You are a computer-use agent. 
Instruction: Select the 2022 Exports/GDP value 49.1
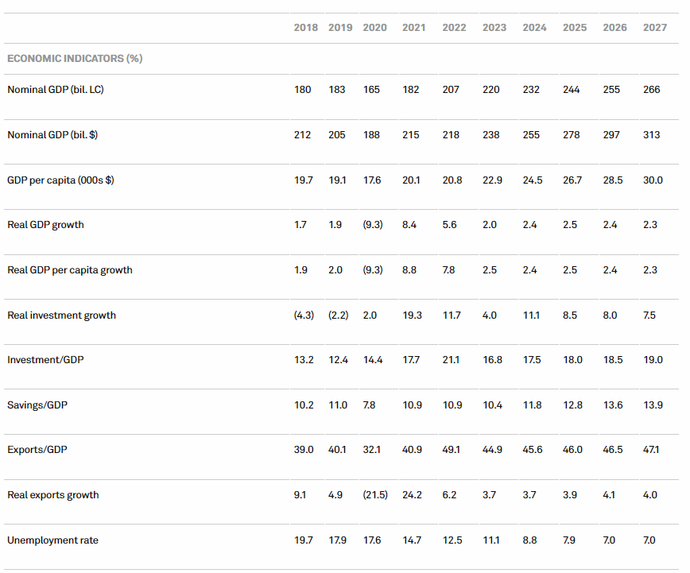(x=452, y=450)
